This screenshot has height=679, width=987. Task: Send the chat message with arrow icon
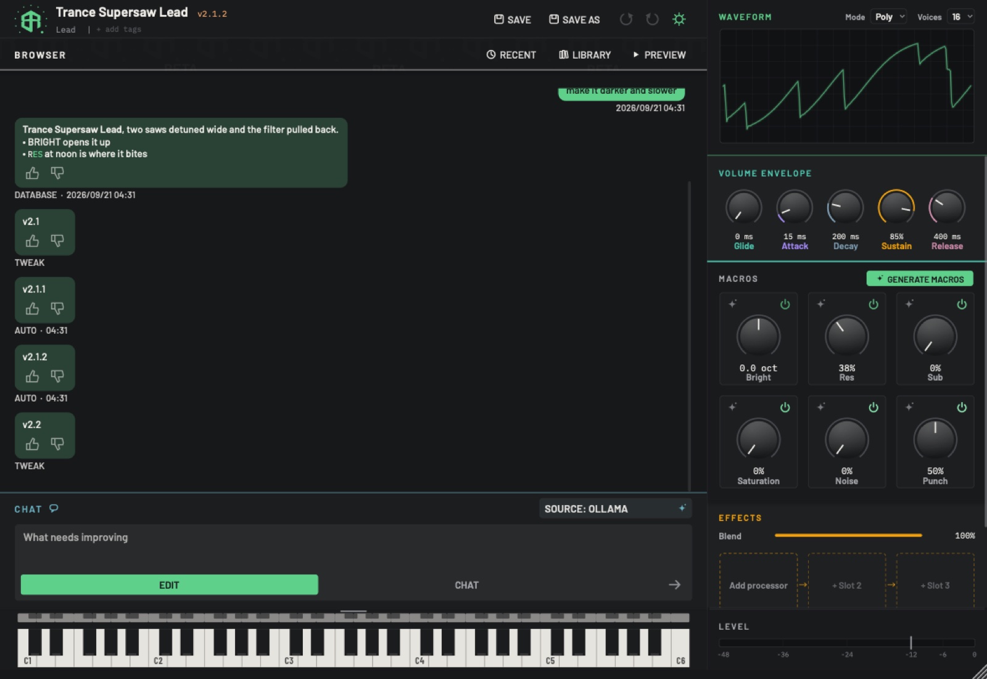(x=674, y=585)
